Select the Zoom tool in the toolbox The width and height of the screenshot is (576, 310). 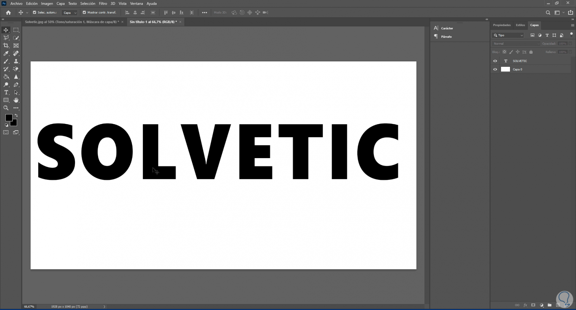pos(6,108)
